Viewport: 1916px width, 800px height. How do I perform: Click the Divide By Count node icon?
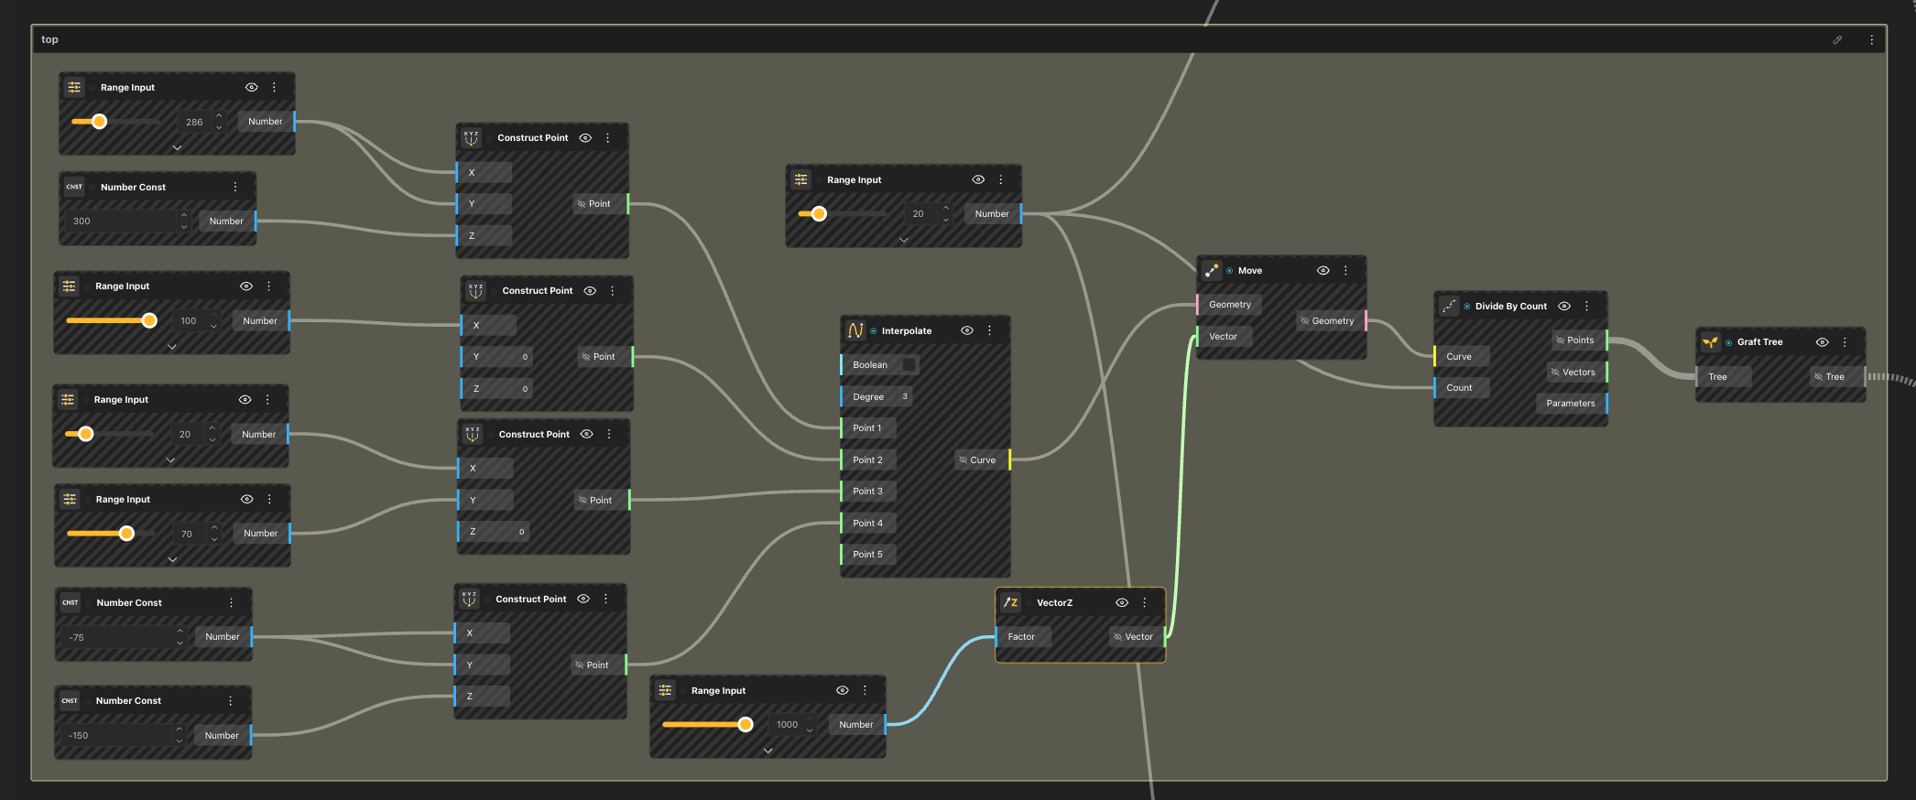pos(1449,307)
